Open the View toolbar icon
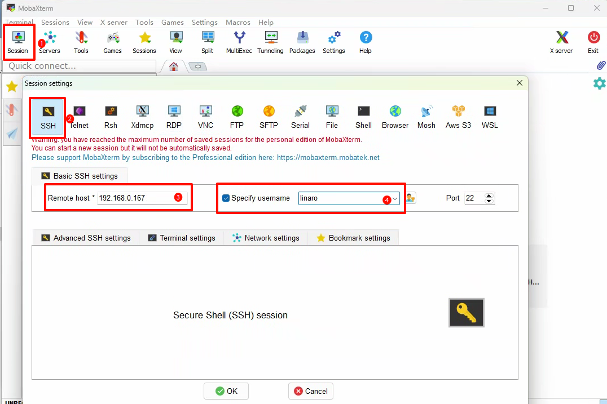Image resolution: width=607 pixels, height=404 pixels. point(176,42)
